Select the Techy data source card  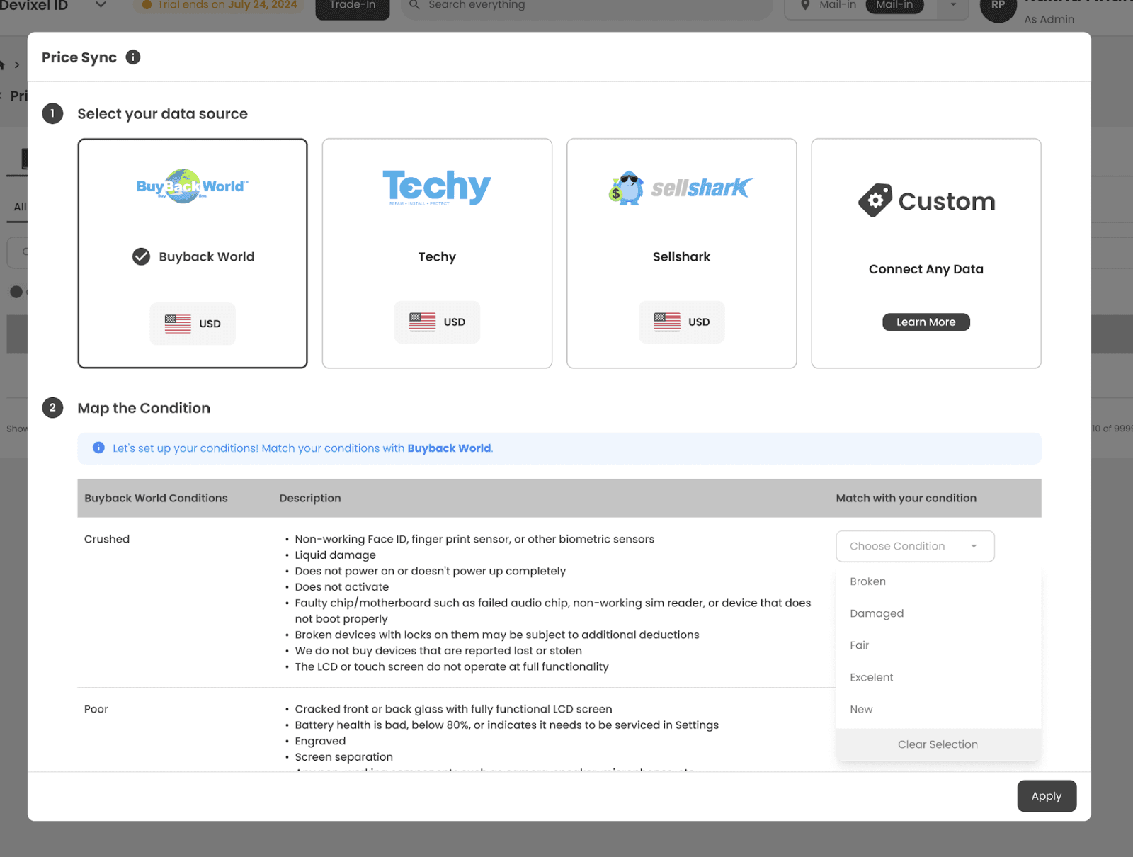coord(437,254)
